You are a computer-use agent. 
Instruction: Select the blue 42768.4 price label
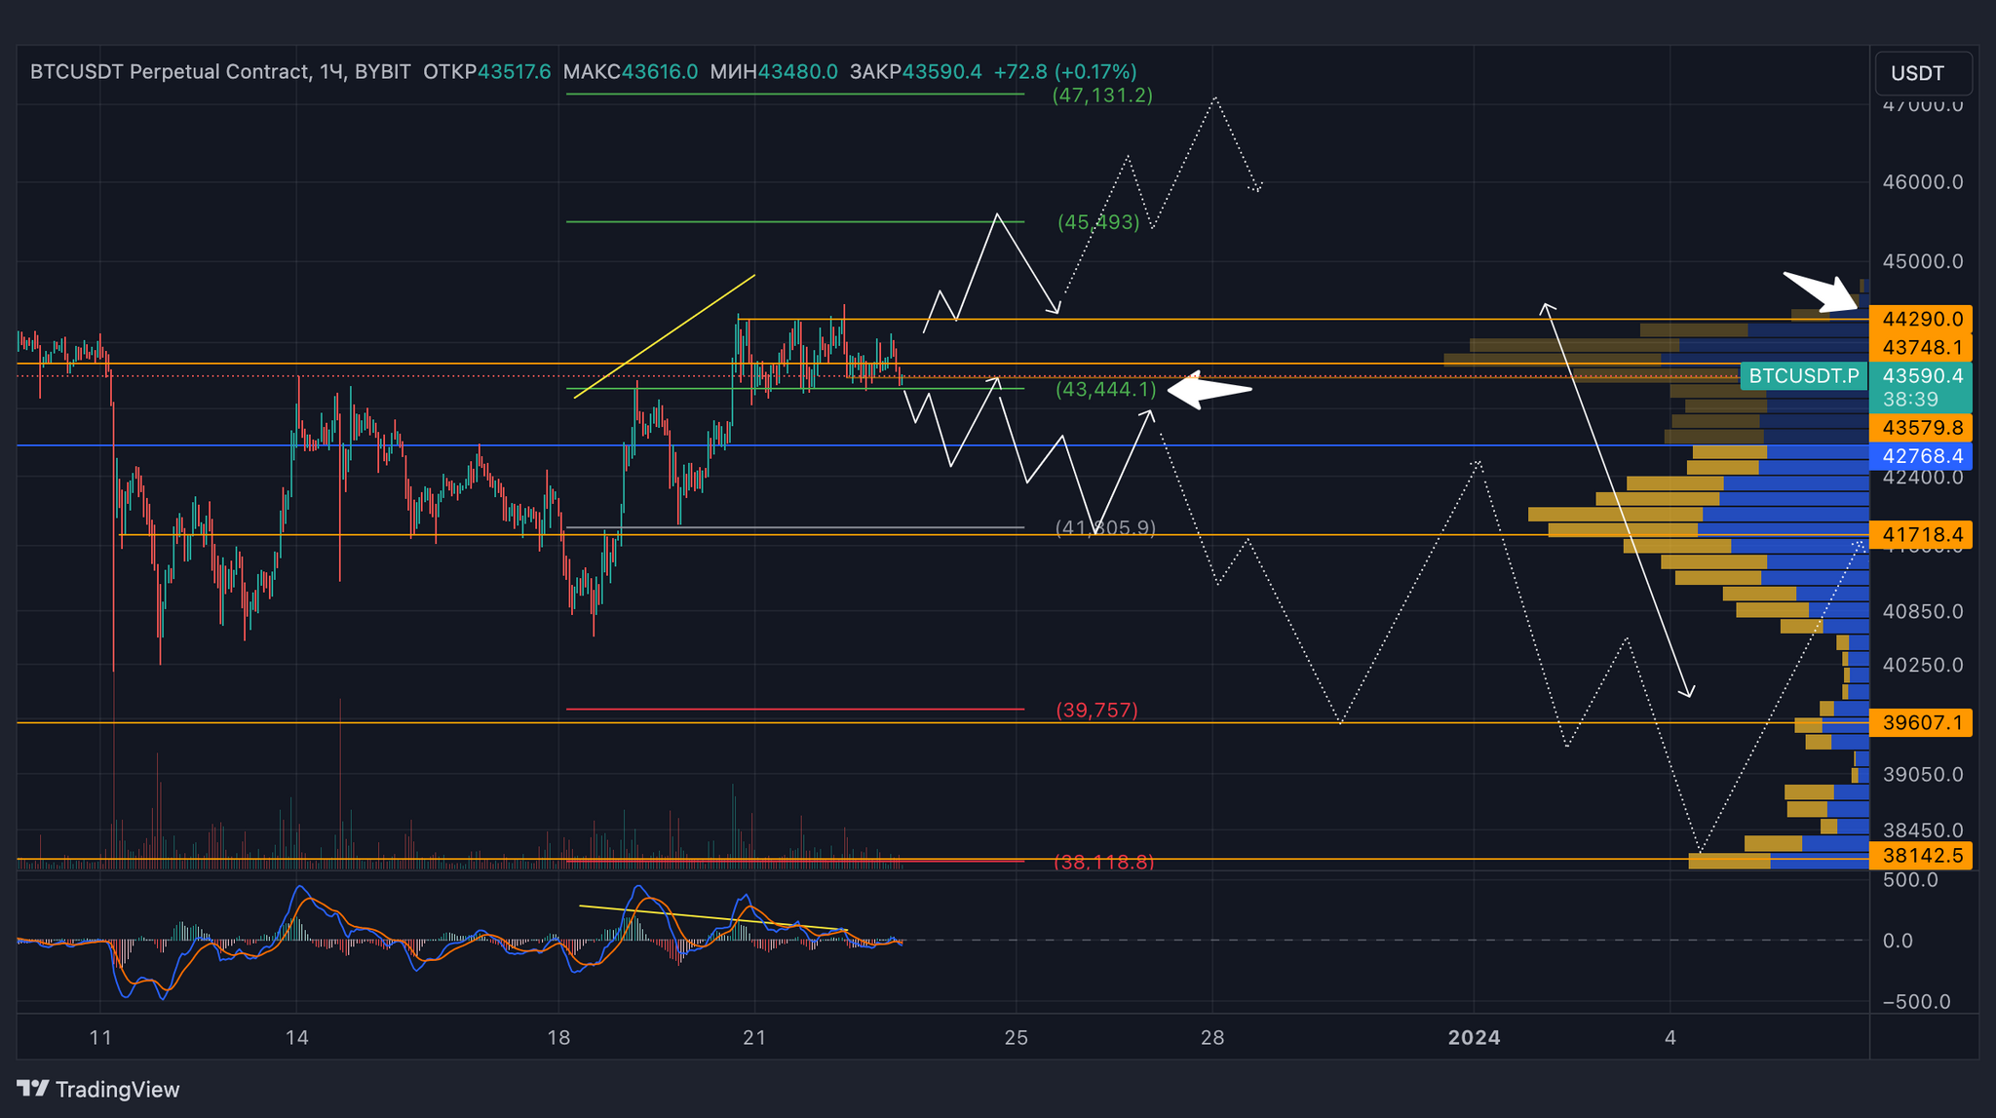1922,455
